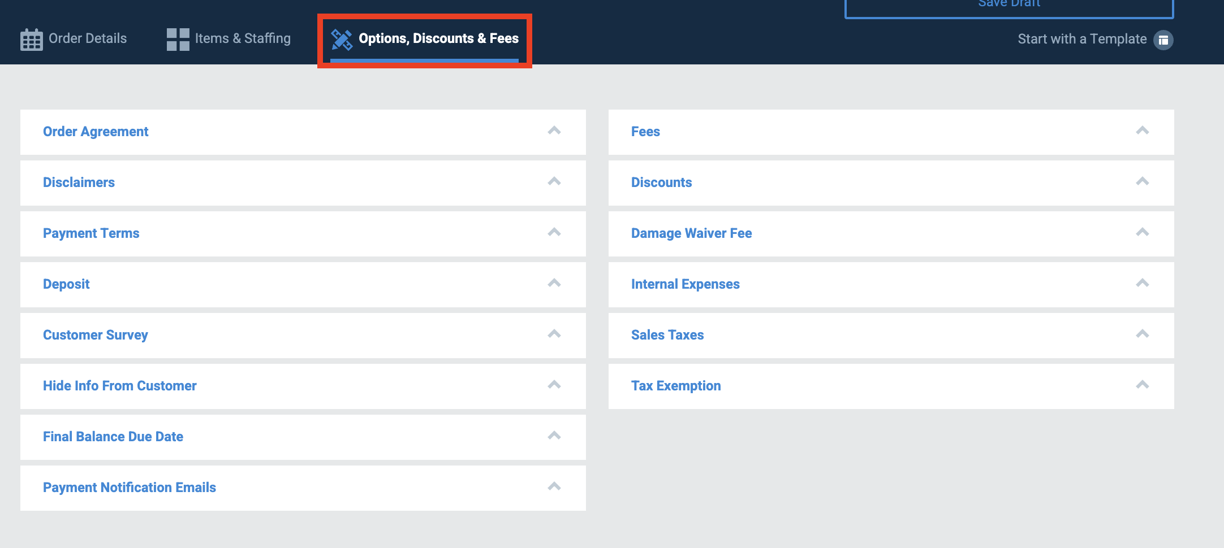Image resolution: width=1224 pixels, height=548 pixels.
Task: Click the Order Details calendar icon
Action: [x=31, y=39]
